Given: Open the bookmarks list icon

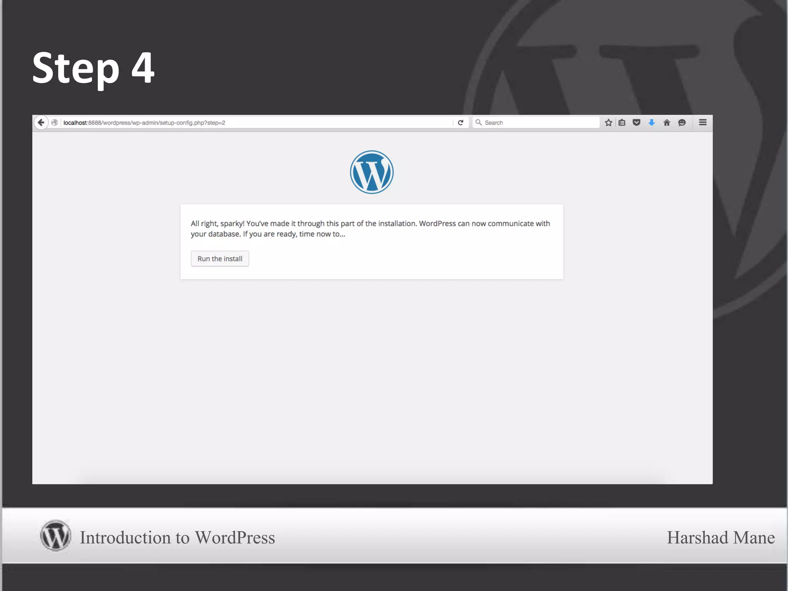Looking at the screenshot, I should click(622, 122).
